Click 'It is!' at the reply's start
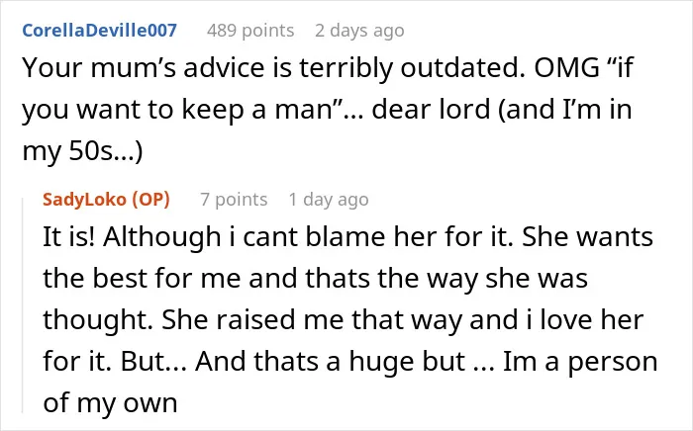This screenshot has height=431, width=693. (x=68, y=237)
